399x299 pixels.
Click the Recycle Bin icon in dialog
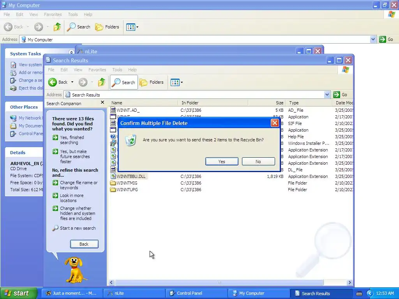(x=131, y=140)
